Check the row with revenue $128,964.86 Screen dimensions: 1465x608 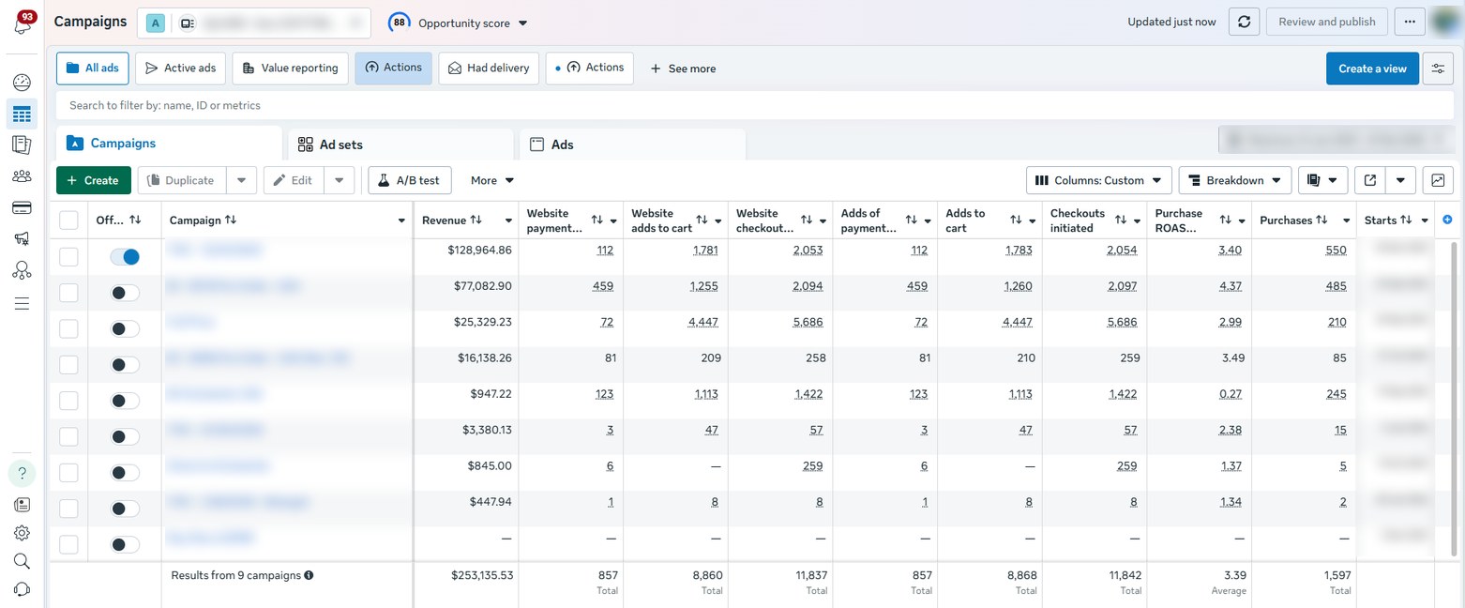coord(68,257)
